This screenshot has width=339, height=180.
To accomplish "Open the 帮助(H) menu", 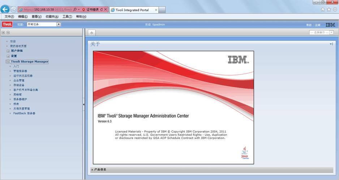I will tap(81, 17).
